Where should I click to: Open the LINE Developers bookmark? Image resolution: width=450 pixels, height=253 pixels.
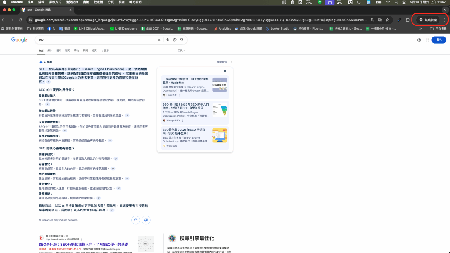[x=124, y=29]
